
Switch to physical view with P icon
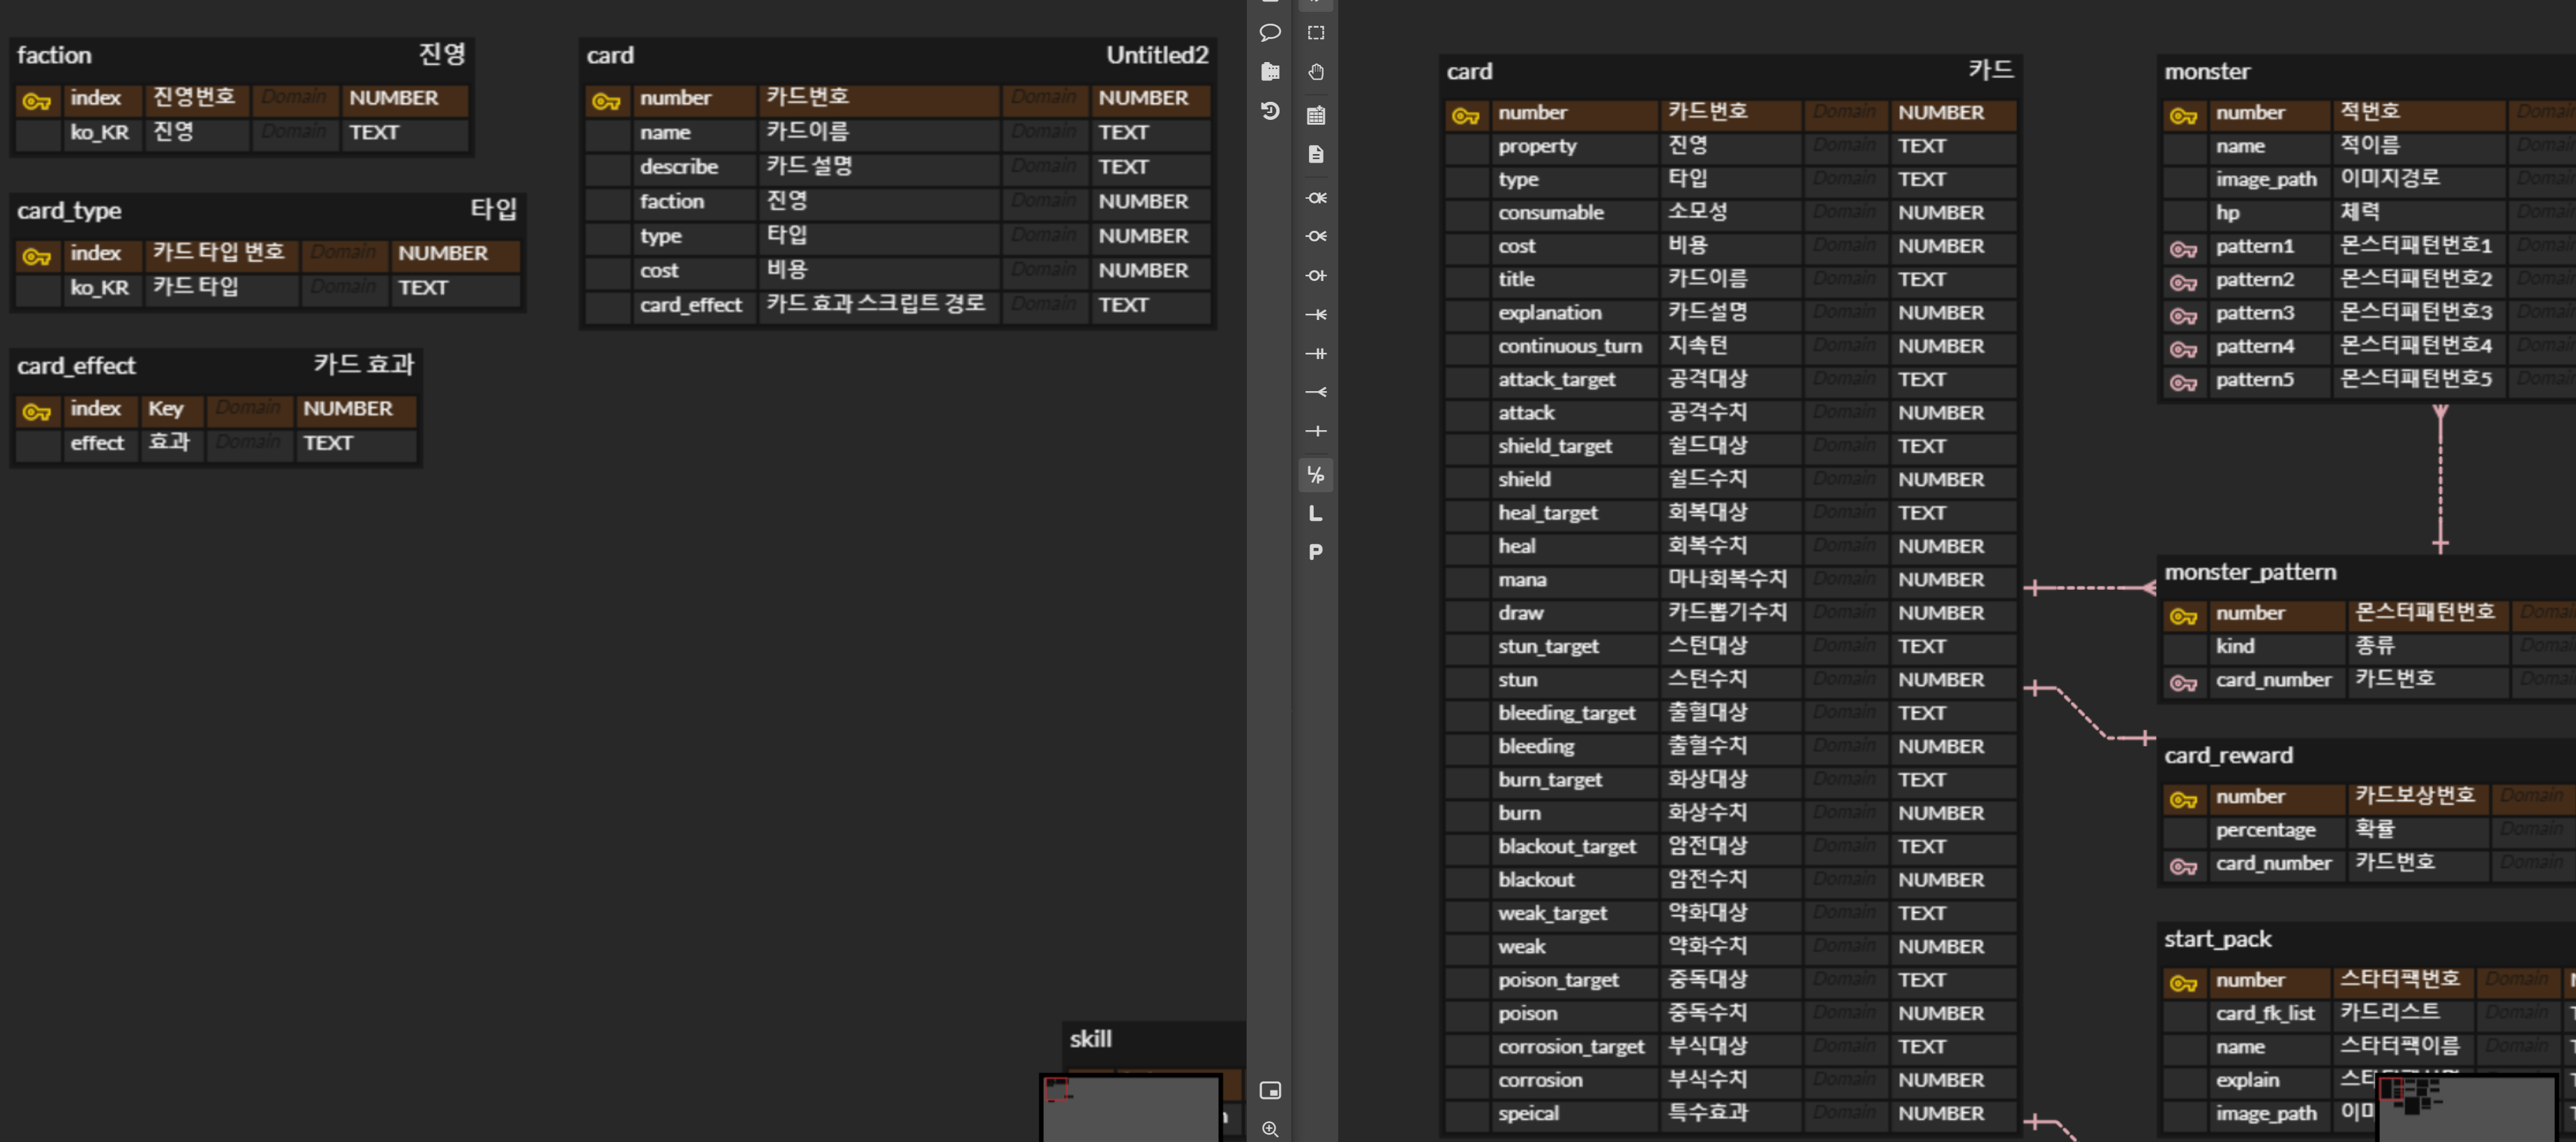click(1316, 552)
